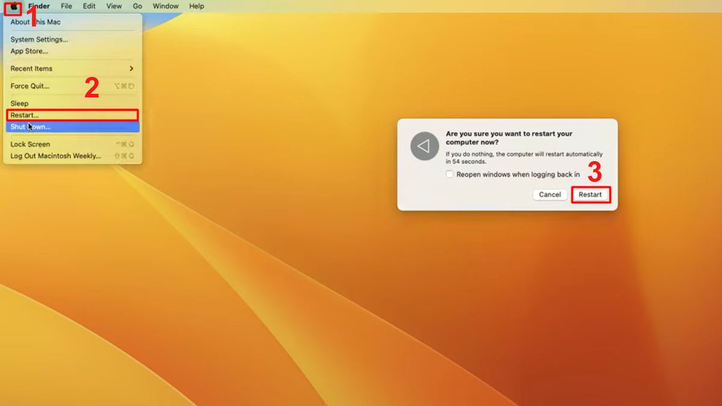Viewport: 722px width, 406px height.
Task: Enable Reopen windows when logging back in
Action: click(449, 174)
